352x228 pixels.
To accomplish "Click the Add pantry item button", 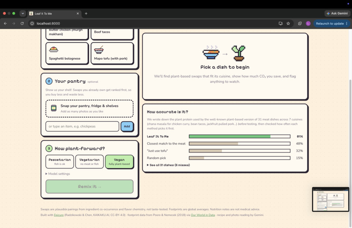I will point(127,126).
